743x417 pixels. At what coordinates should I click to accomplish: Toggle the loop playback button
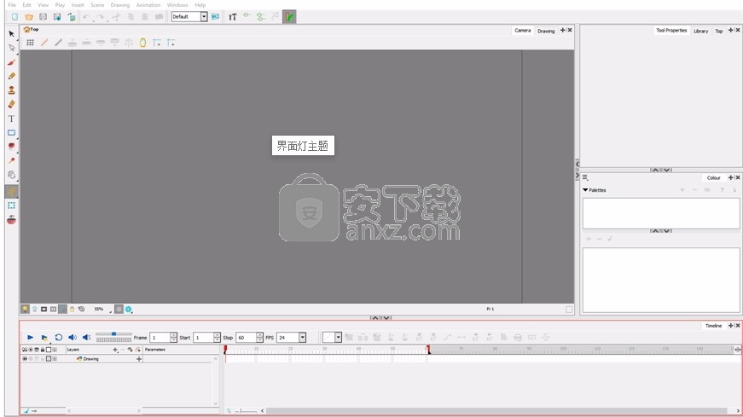tap(58, 338)
